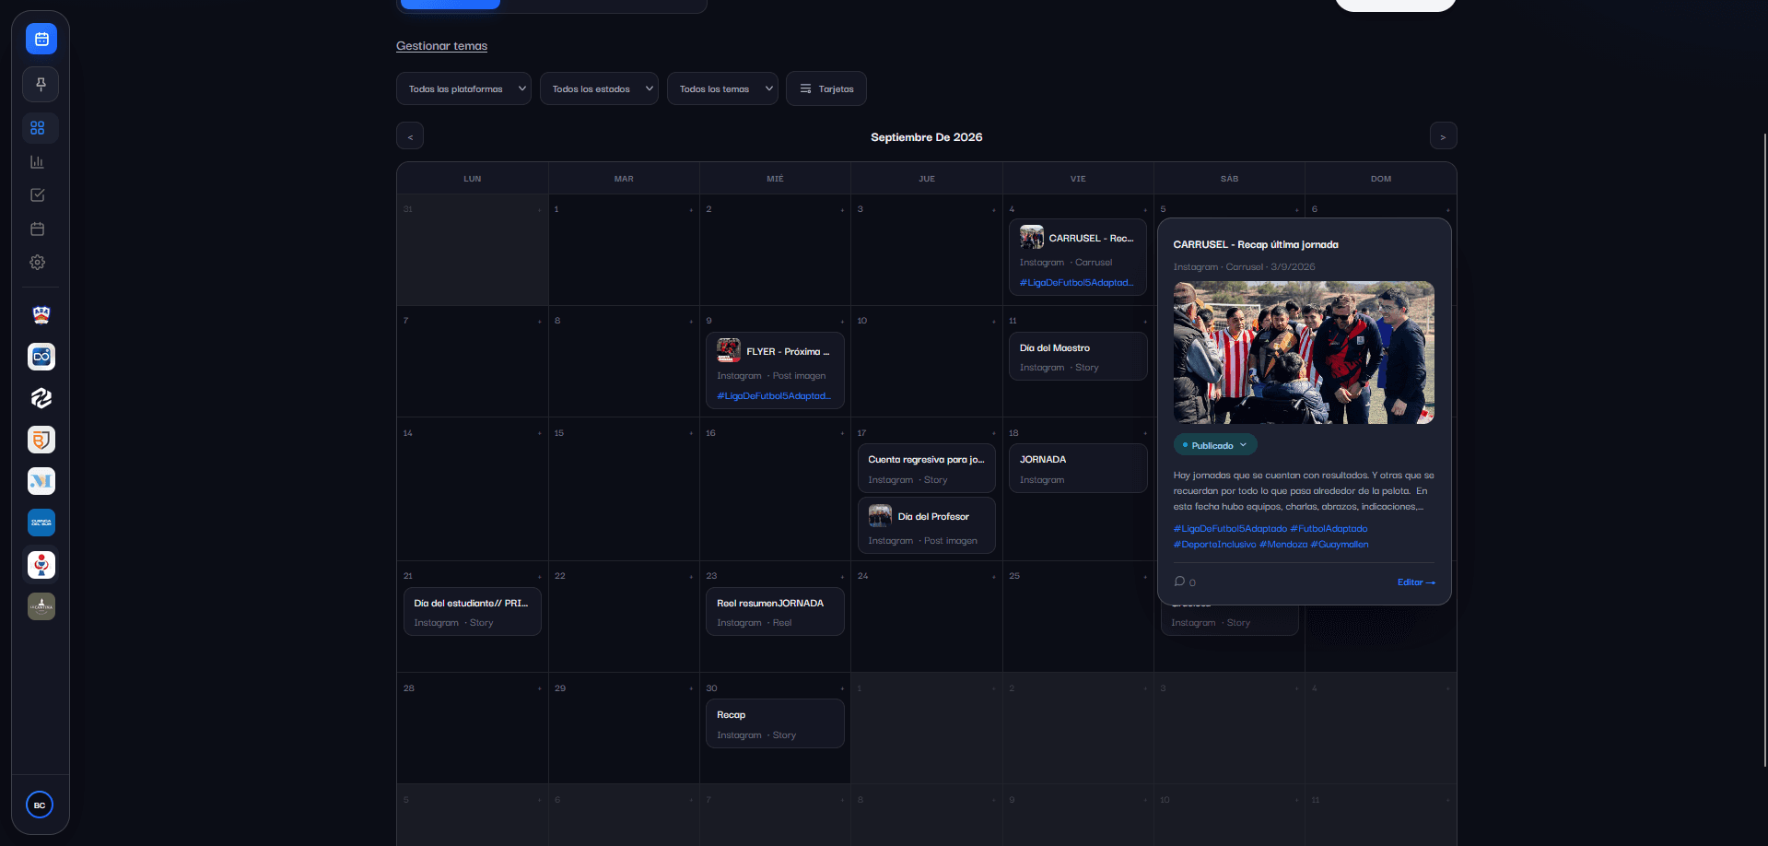Image resolution: width=1768 pixels, height=846 pixels.
Task: Select the Cuenca del Sur brand account
Action: (41, 523)
